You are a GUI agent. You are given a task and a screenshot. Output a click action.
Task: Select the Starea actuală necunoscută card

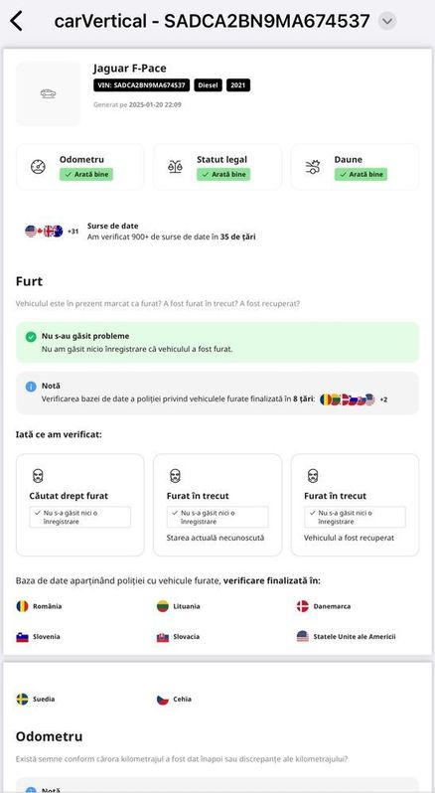(x=217, y=505)
